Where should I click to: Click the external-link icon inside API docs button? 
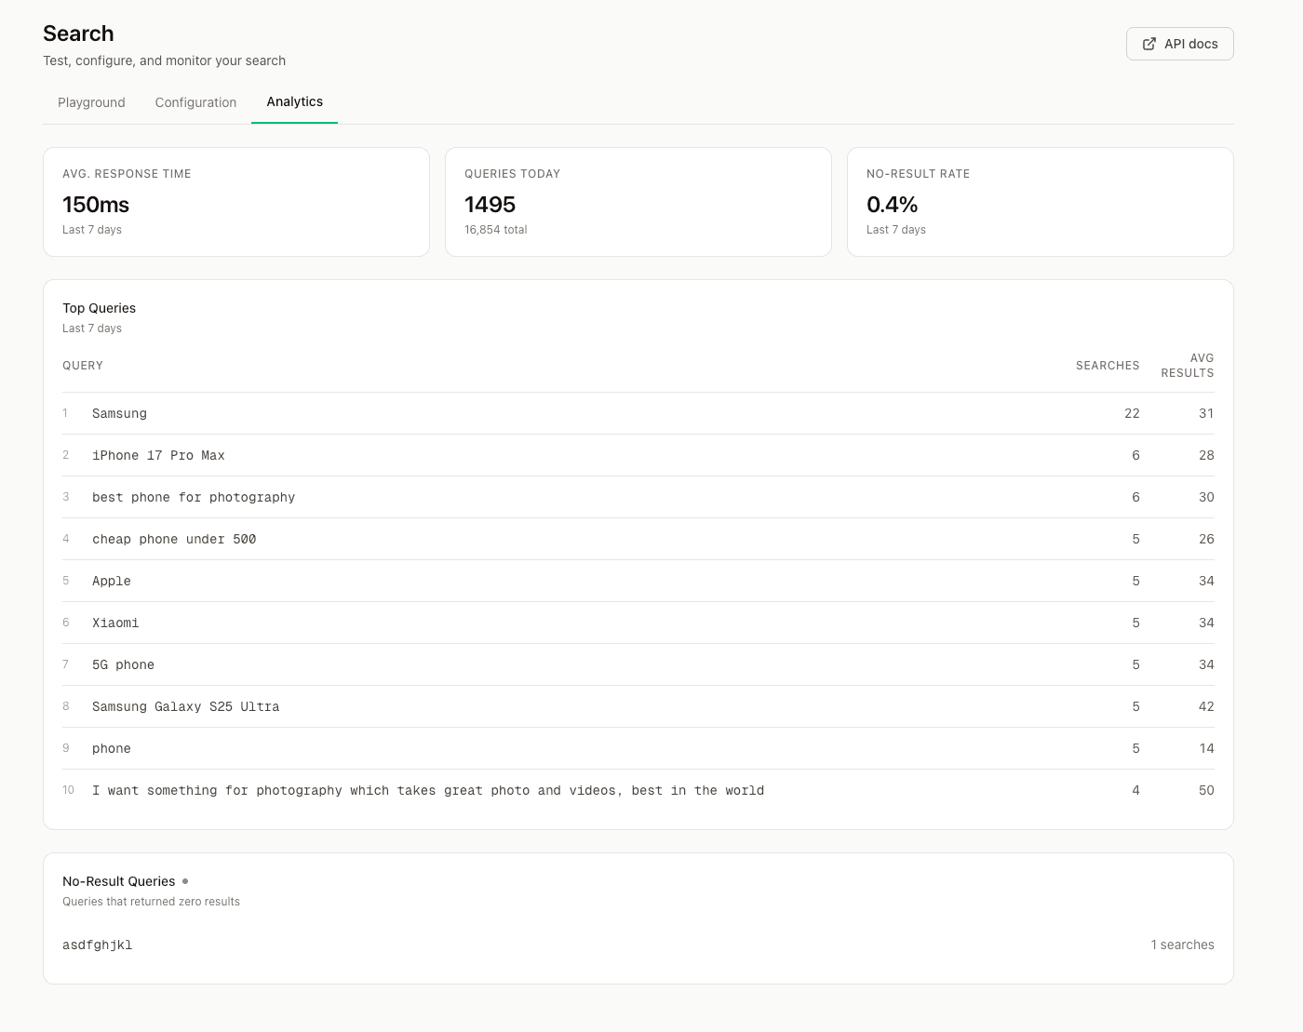[1149, 43]
